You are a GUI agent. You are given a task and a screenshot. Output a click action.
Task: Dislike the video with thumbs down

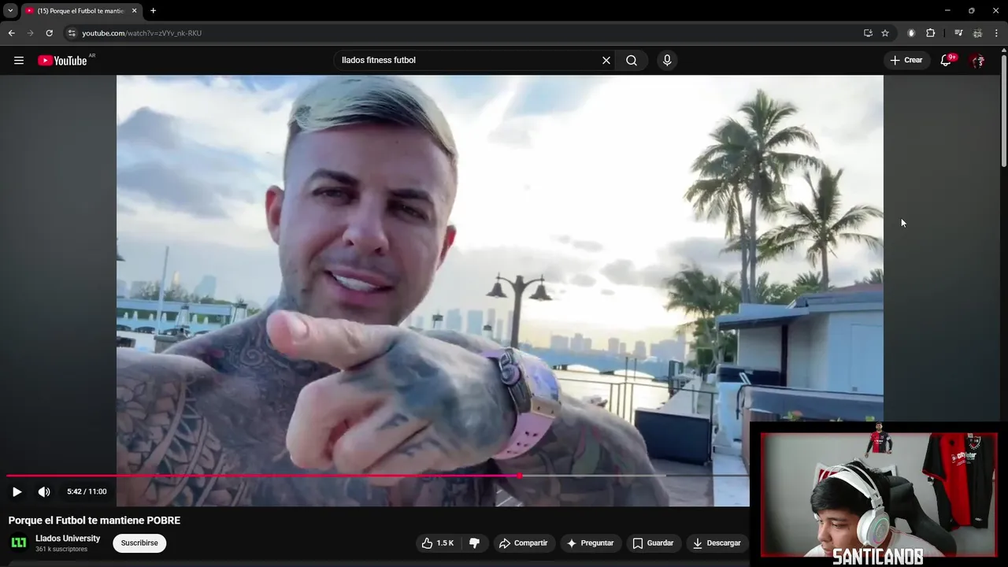pos(474,543)
